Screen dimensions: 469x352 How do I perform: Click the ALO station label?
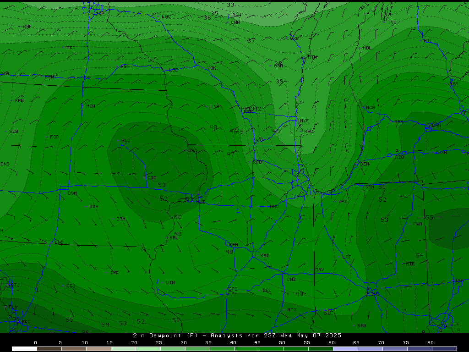click(126, 140)
